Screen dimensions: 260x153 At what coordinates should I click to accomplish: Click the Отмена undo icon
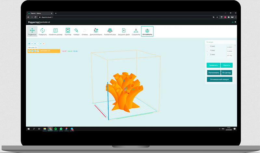pyautogui.click(x=84, y=31)
